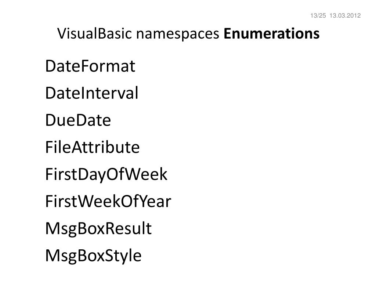The width and height of the screenshot is (376, 282).
Task: Select the FirstWeekOfYear item
Action: click(x=108, y=202)
